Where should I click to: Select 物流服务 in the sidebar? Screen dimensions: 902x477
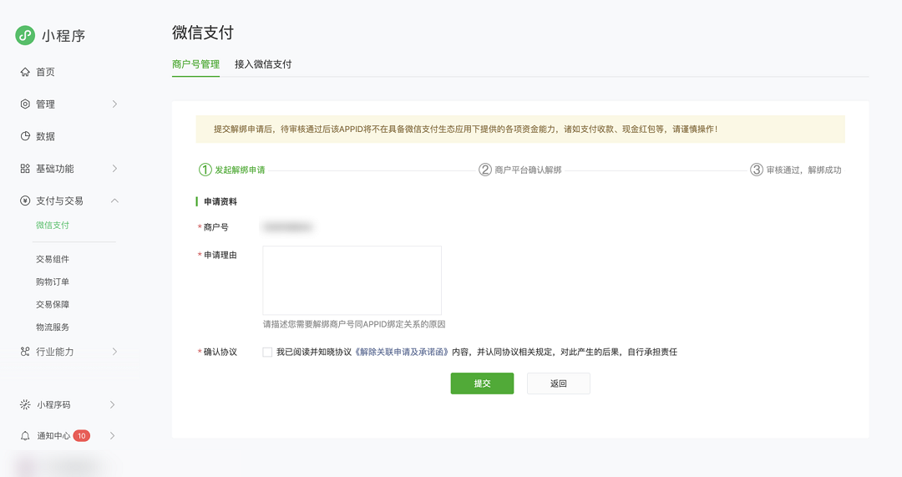tap(53, 327)
